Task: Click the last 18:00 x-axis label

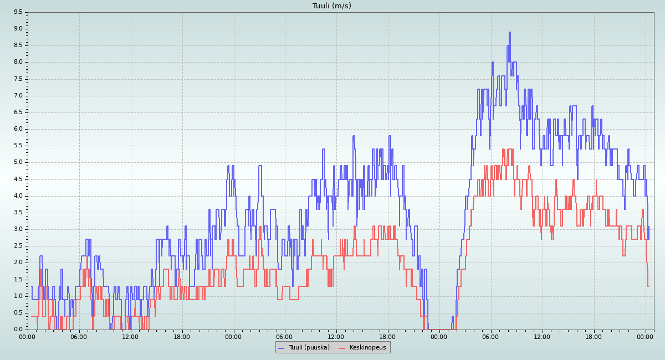Action: click(x=594, y=336)
